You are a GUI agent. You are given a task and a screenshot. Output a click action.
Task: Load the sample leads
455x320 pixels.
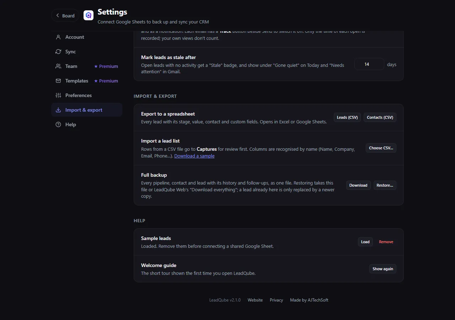pyautogui.click(x=365, y=242)
